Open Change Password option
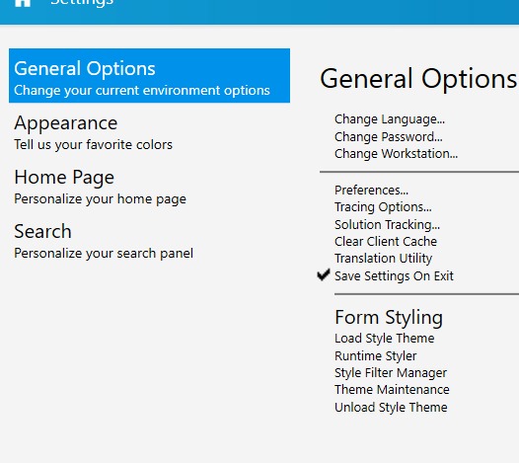The height and width of the screenshot is (463, 519). click(388, 137)
